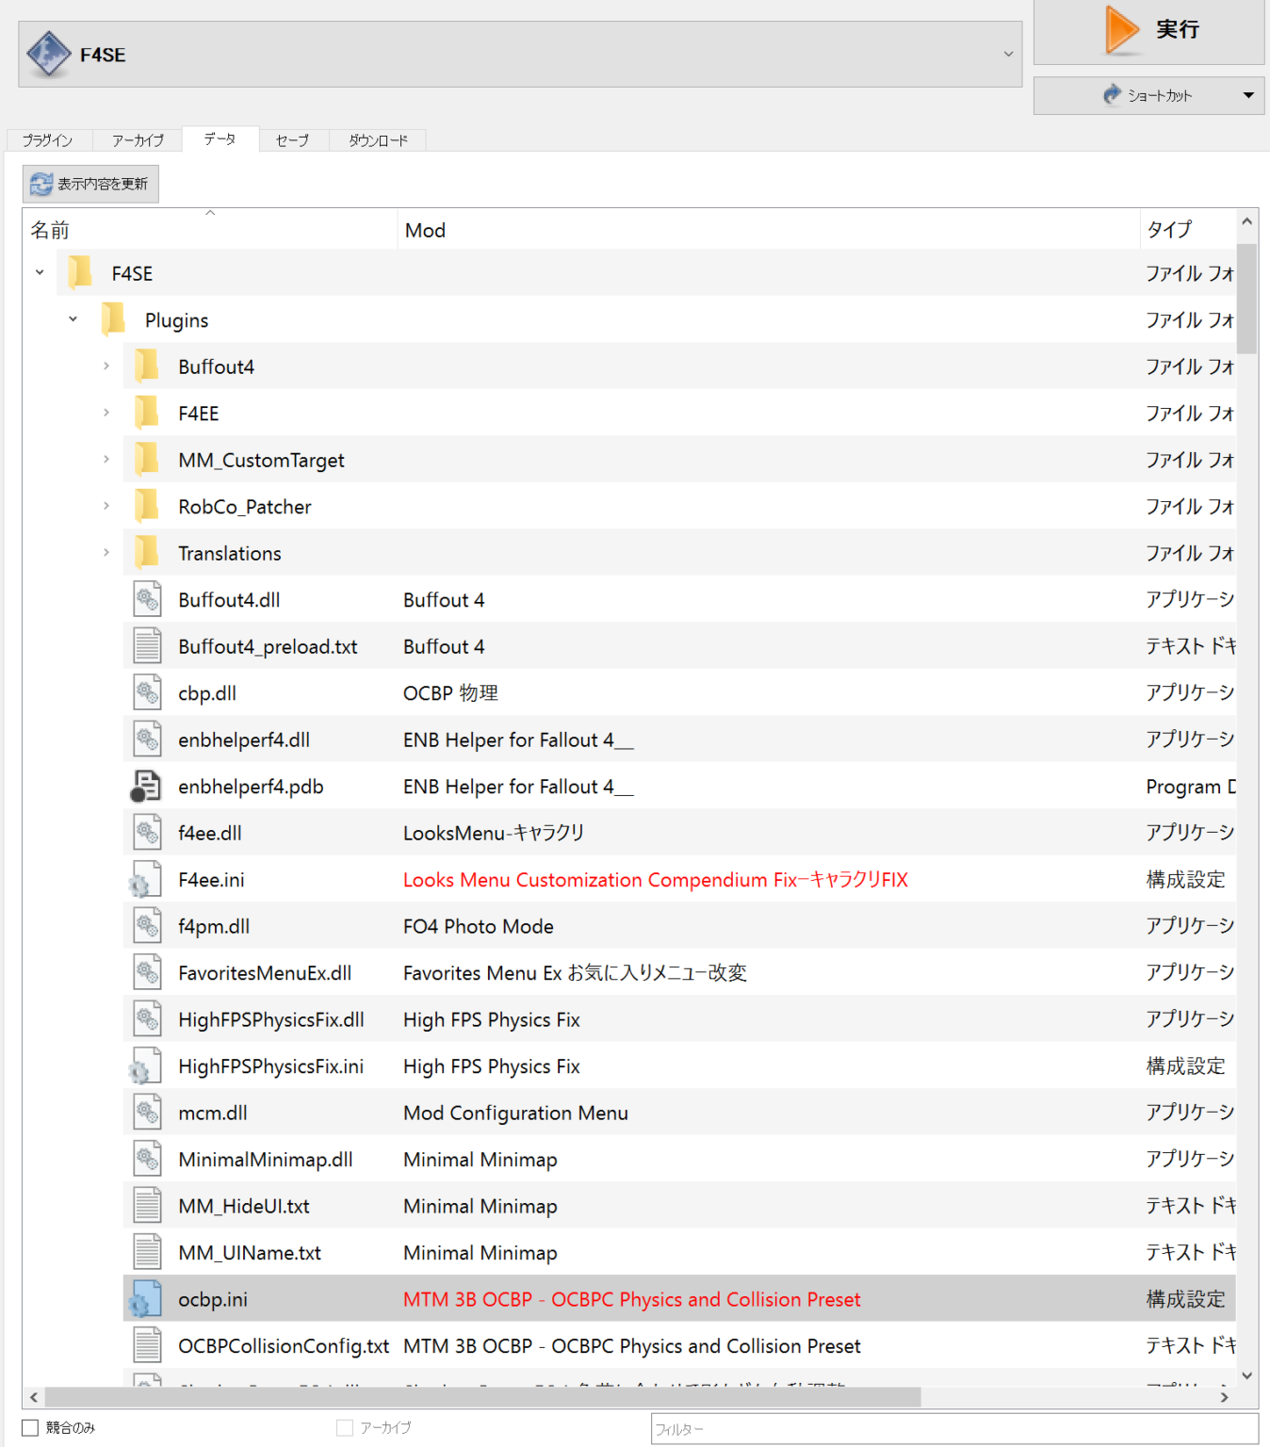
Task: Click the ocbp.ini file icon
Action: [145, 1300]
